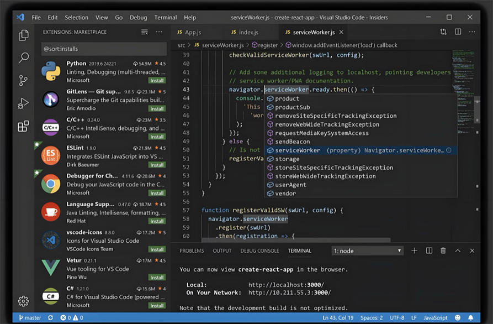The image size is (493, 324).
Task: Send feedback via the smiley status bar icon
Action: [457, 318]
